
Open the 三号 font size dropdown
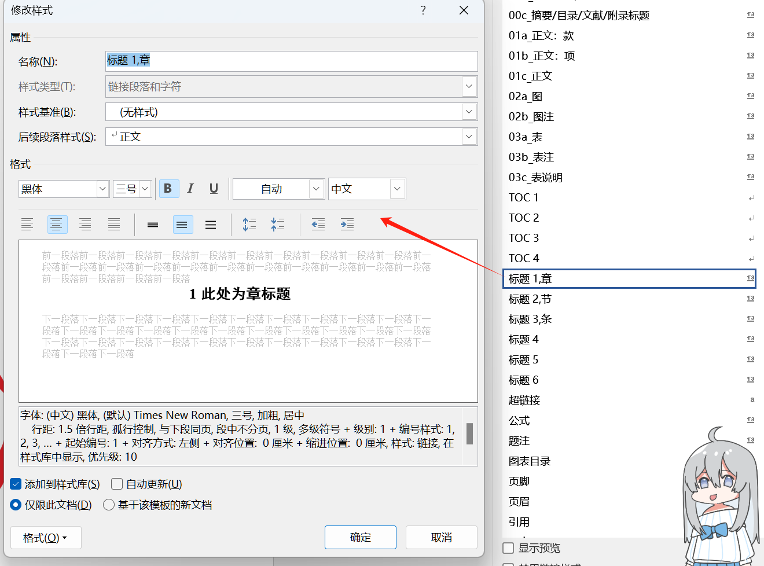click(x=145, y=189)
